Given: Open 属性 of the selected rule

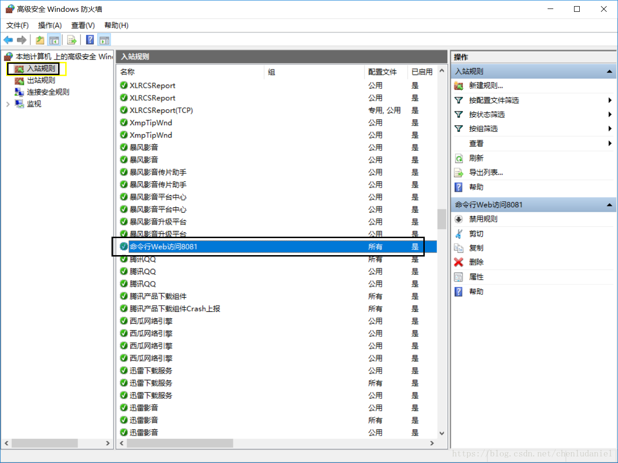Looking at the screenshot, I should (476, 277).
